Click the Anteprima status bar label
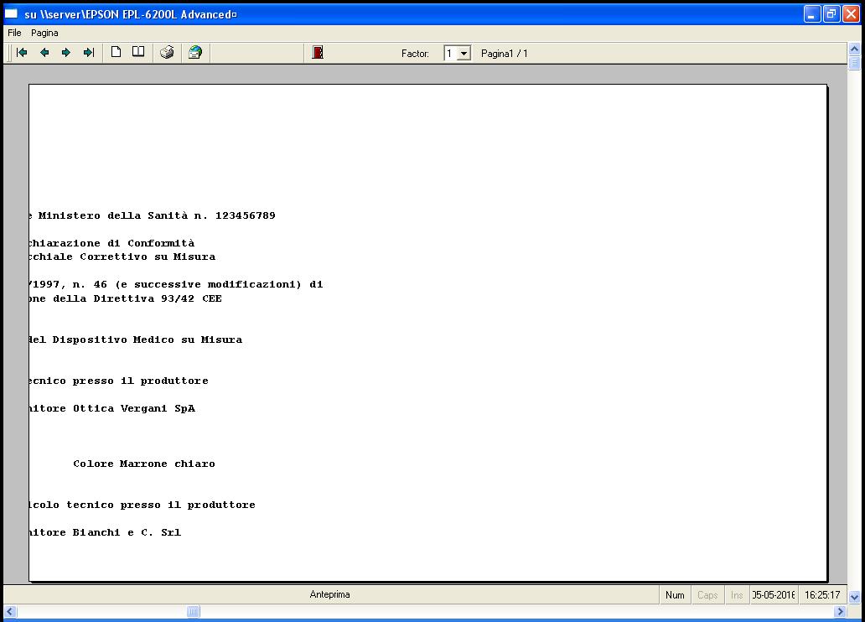 [330, 594]
